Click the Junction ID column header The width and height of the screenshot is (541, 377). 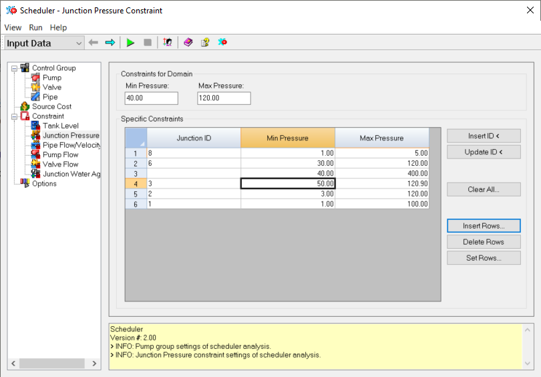(194, 138)
